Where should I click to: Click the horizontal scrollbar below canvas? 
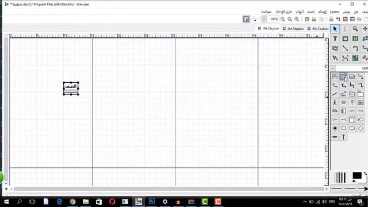tap(168, 189)
